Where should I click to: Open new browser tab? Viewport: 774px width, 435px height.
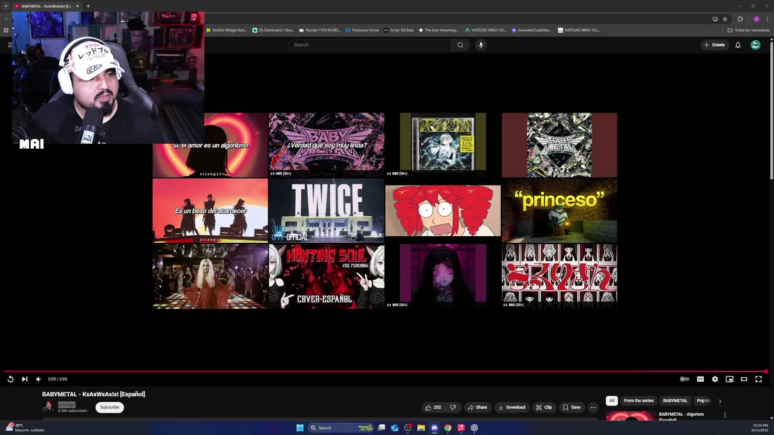[88, 6]
